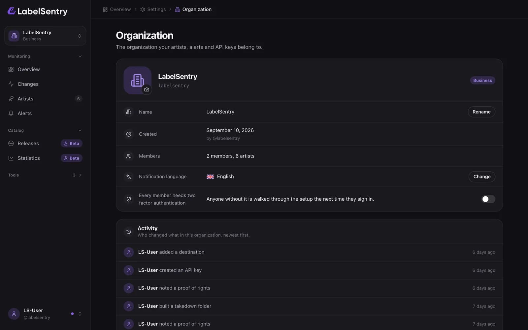
Task: Click the Overview breadcrumb link
Action: (117, 10)
